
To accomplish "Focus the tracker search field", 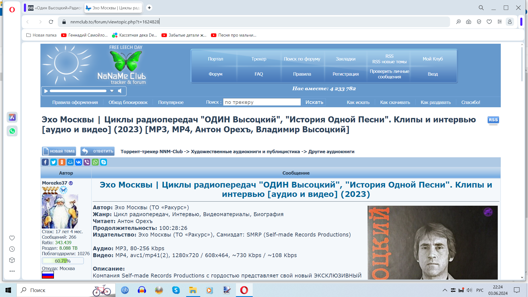I will 262,102.
